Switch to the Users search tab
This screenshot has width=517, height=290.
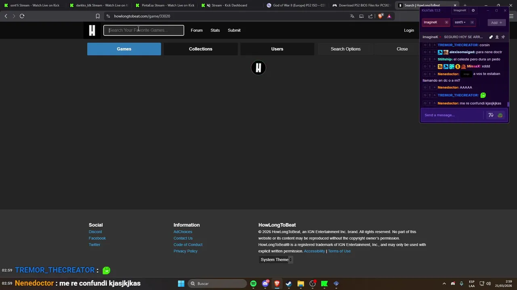coord(277,49)
